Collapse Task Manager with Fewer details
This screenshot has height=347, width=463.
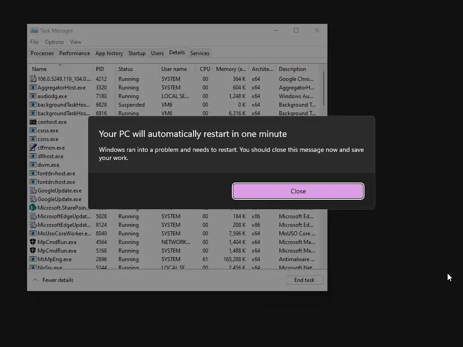pyautogui.click(x=53, y=280)
